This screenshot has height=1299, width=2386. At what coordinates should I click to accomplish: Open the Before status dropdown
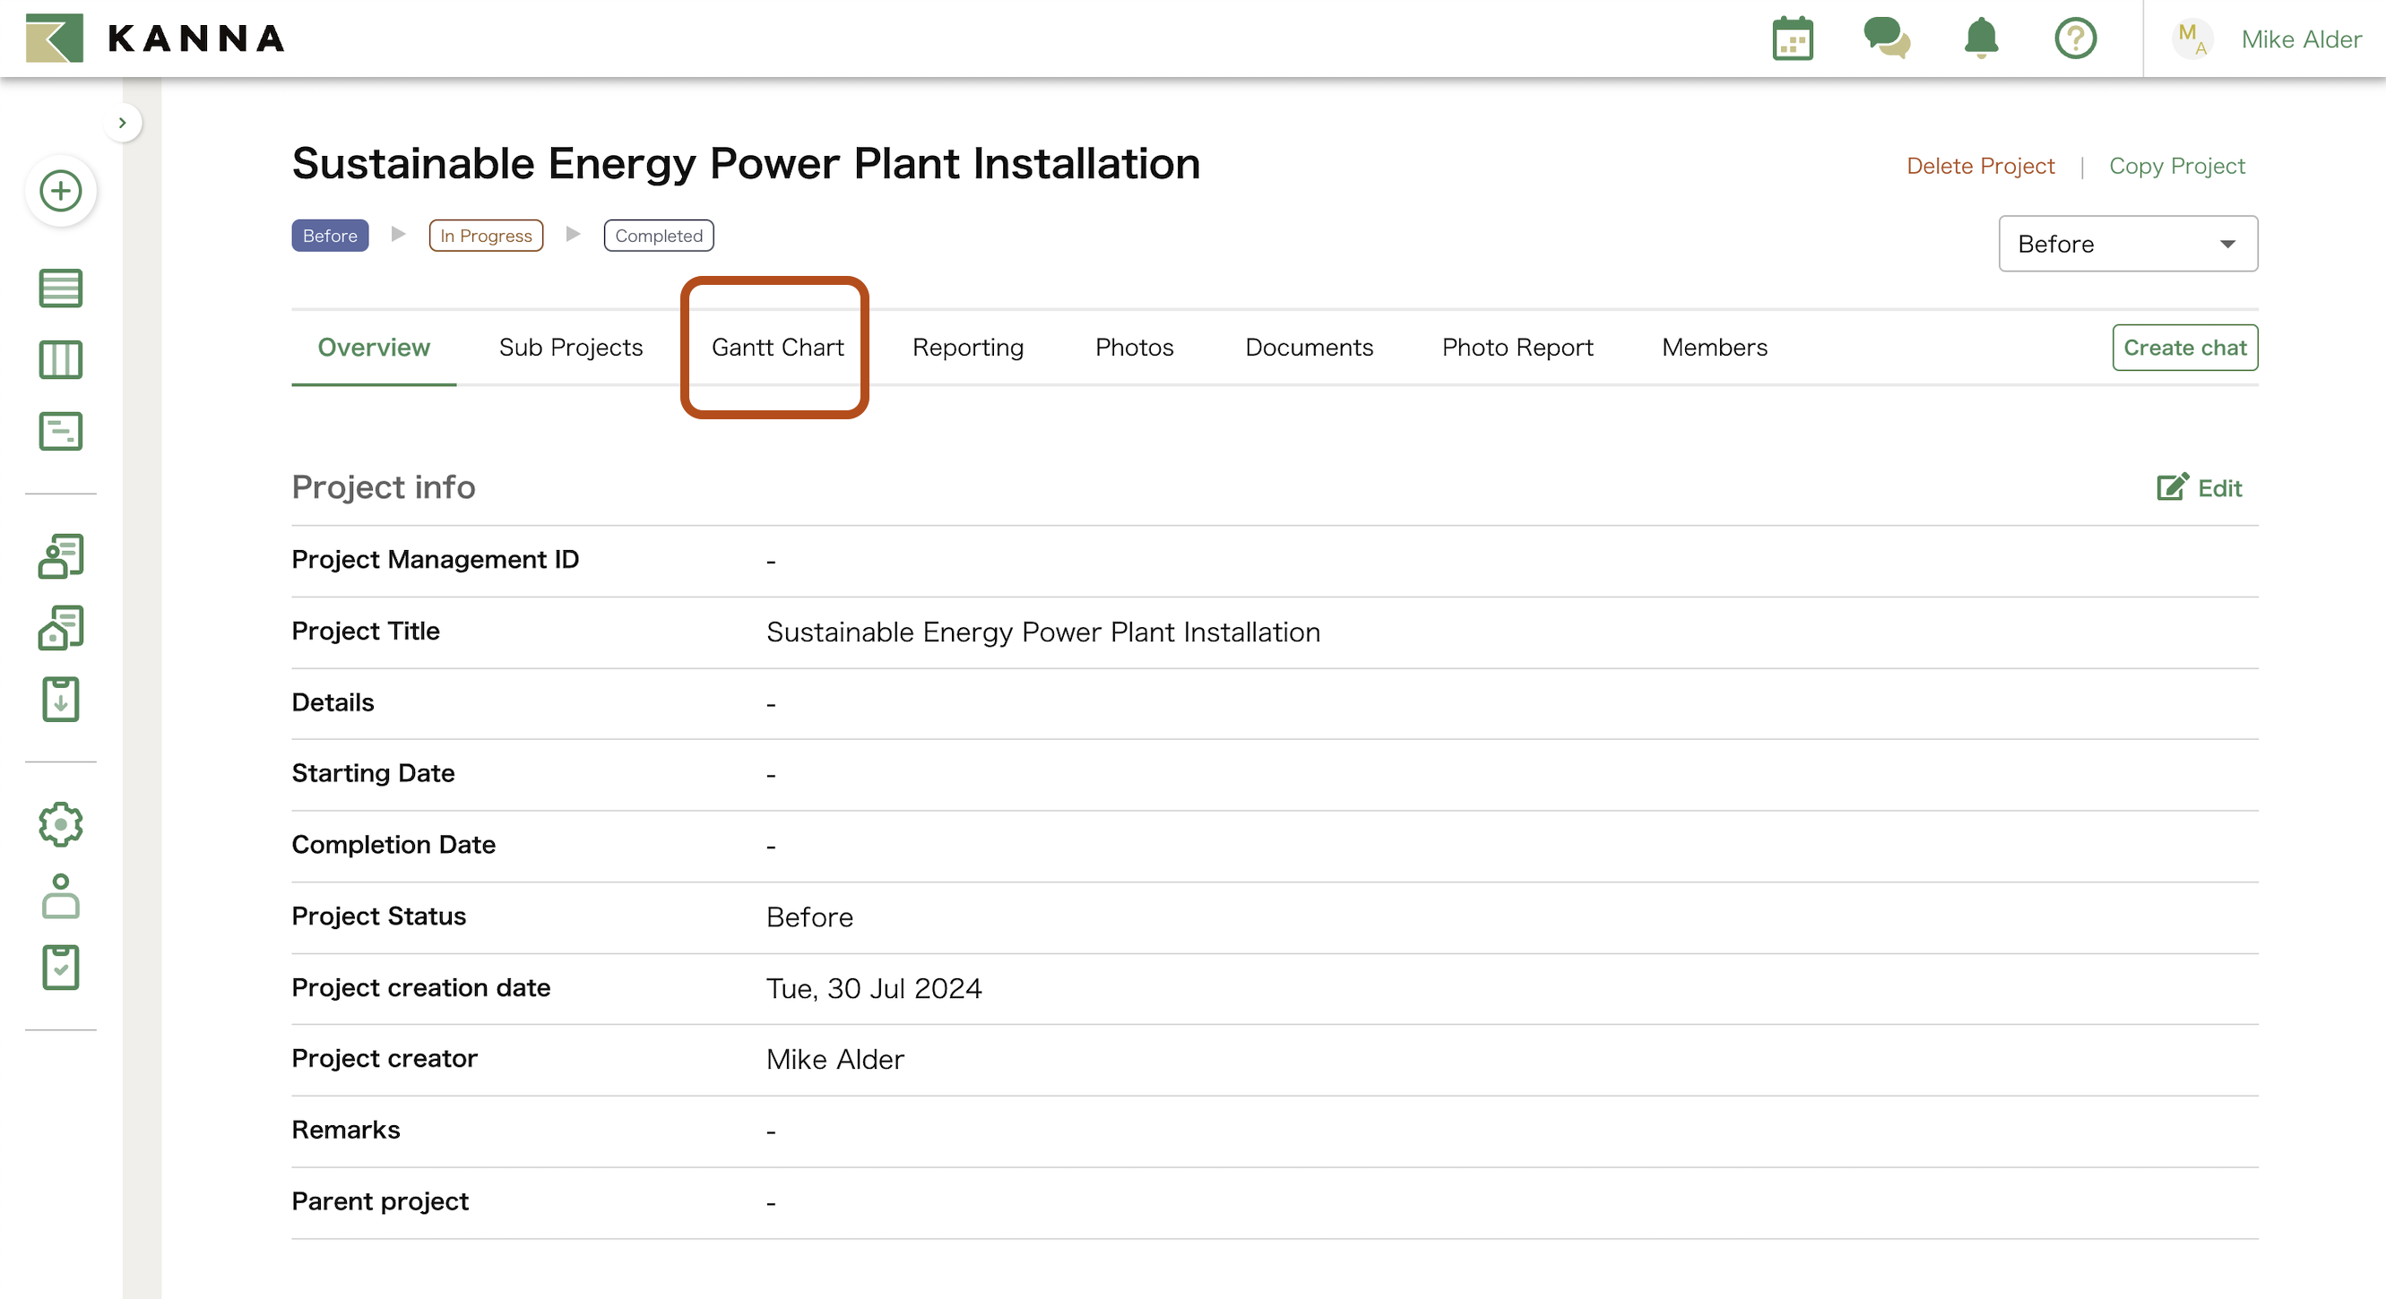coord(2127,244)
